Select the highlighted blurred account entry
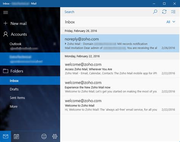 30,59
